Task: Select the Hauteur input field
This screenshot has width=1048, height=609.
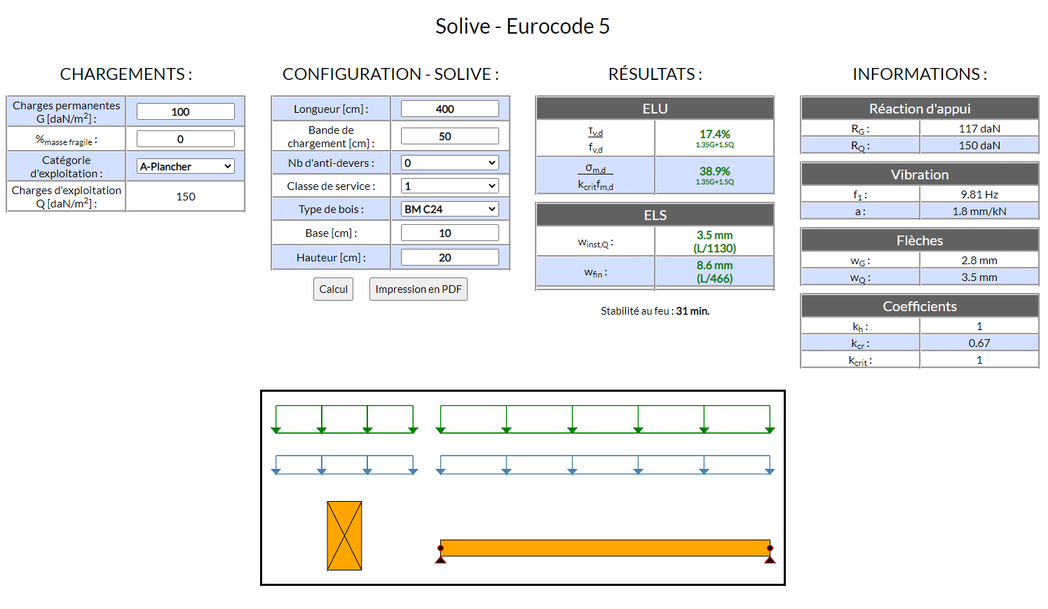Action: (449, 258)
